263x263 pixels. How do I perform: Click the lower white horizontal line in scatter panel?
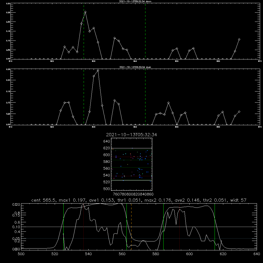131,180
